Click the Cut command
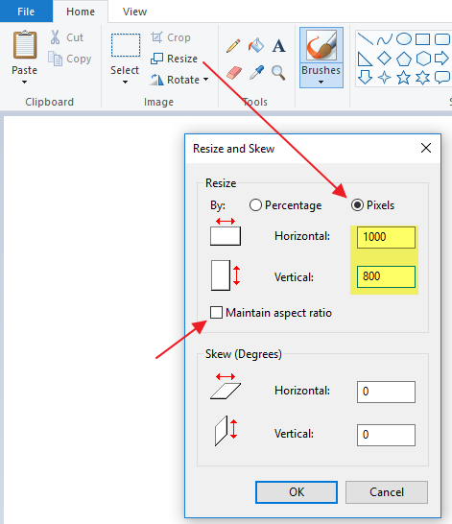This screenshot has height=524, width=452. click(67, 37)
